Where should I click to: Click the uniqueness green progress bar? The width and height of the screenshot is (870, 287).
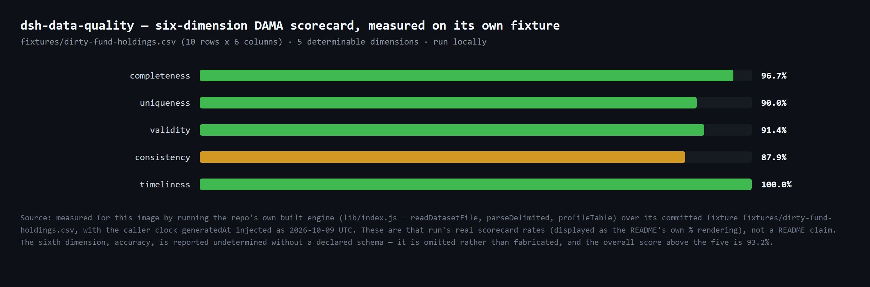click(448, 103)
